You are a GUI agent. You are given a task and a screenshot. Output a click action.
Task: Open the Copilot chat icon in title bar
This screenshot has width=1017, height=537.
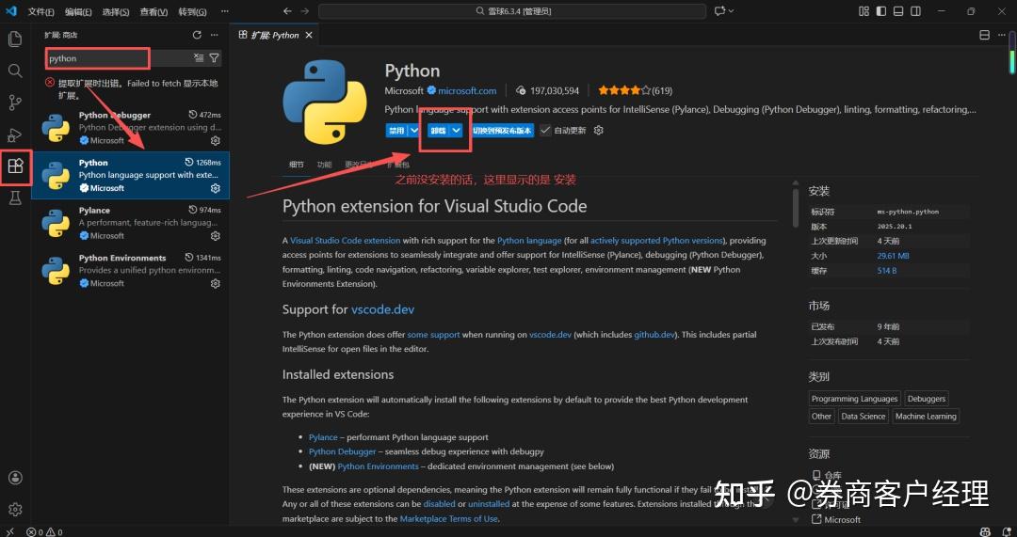[719, 11]
